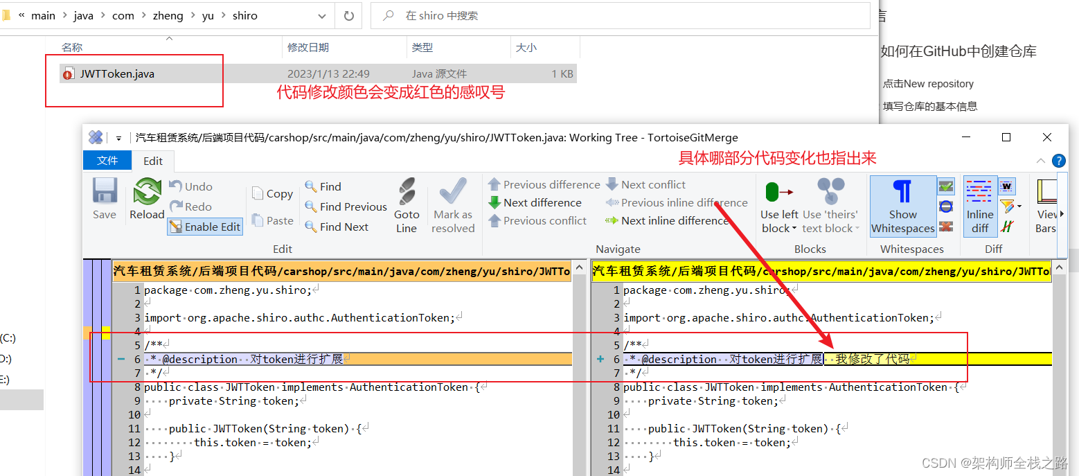Open the 文件 ribbon tab

click(x=107, y=160)
